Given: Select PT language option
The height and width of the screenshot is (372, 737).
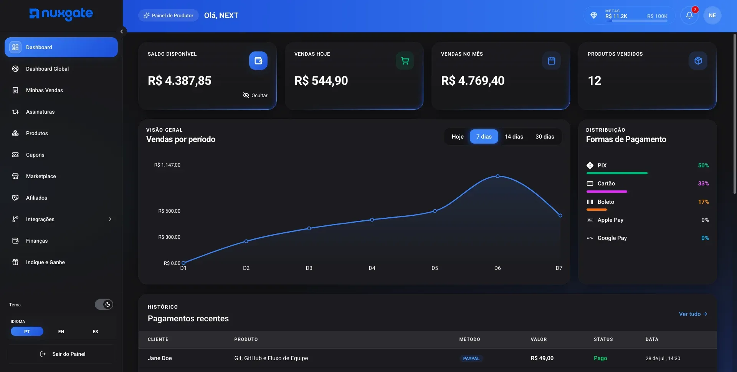Looking at the screenshot, I should pos(27,331).
